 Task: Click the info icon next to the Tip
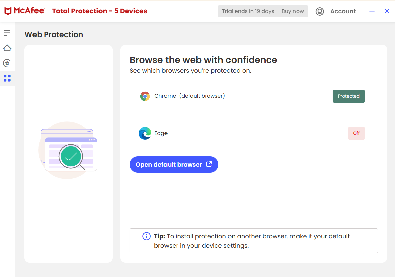tap(146, 236)
